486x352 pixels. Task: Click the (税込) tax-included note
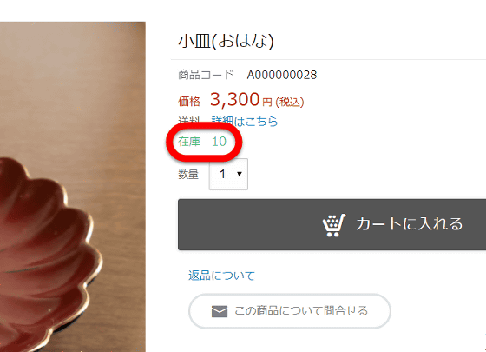point(290,102)
